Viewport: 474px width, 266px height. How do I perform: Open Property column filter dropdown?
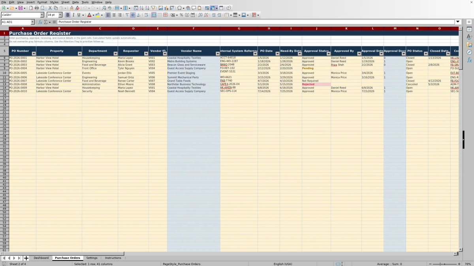80,54
